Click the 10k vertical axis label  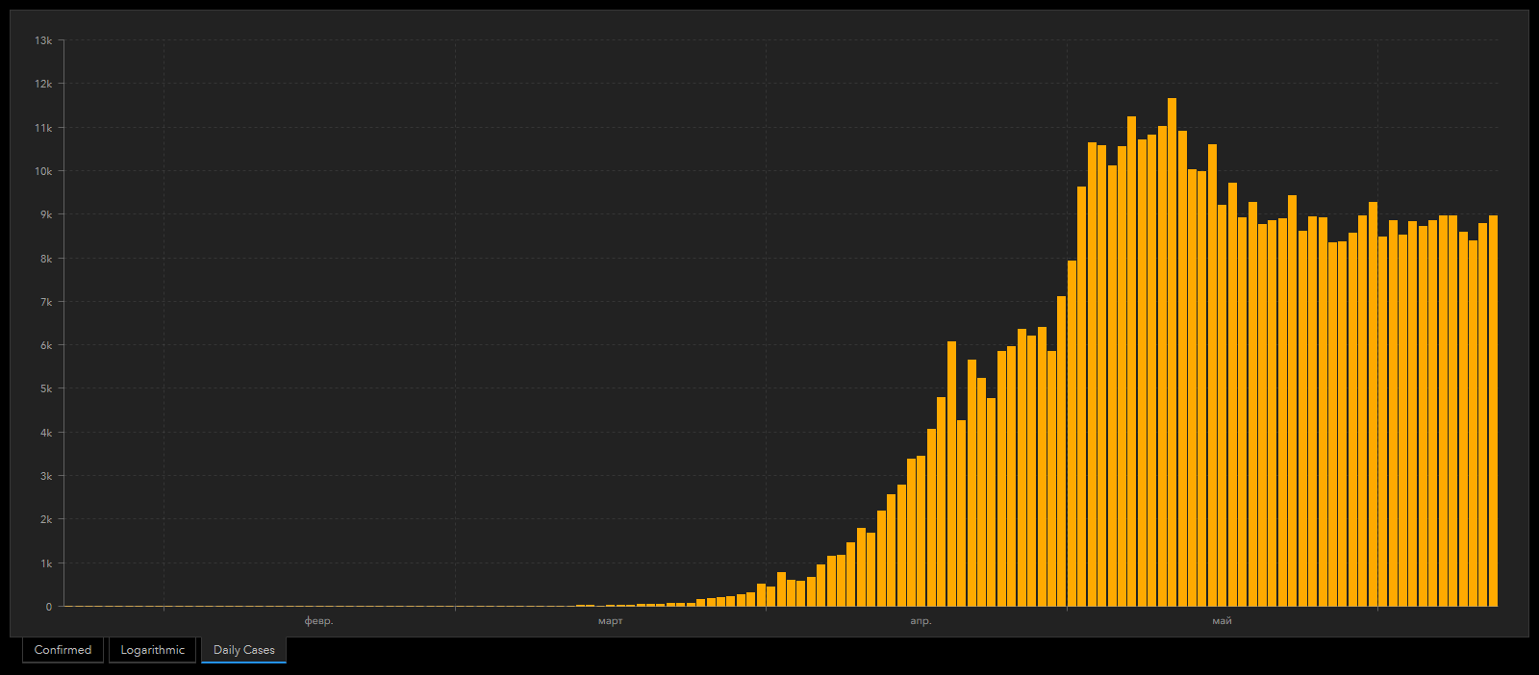click(x=43, y=171)
